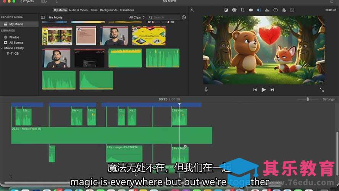Select the Cropping tool

click(242, 10)
